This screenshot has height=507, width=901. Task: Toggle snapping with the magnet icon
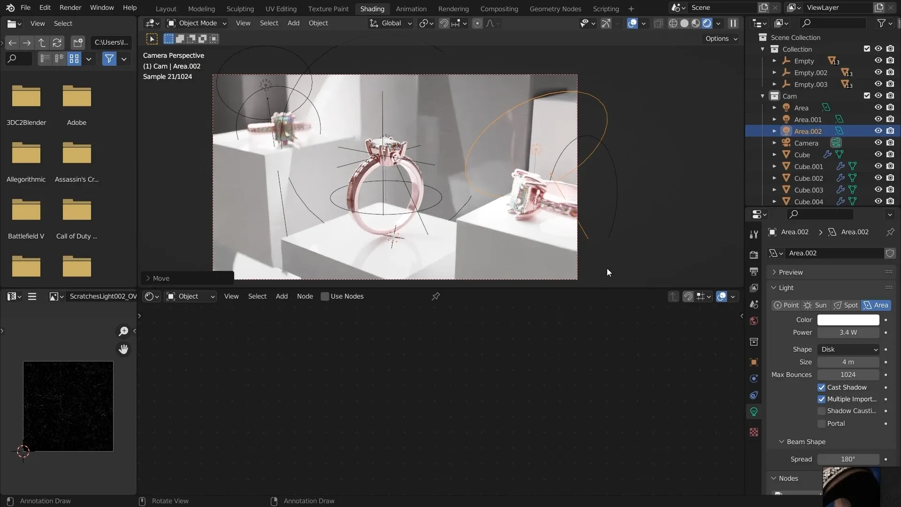[x=445, y=23]
